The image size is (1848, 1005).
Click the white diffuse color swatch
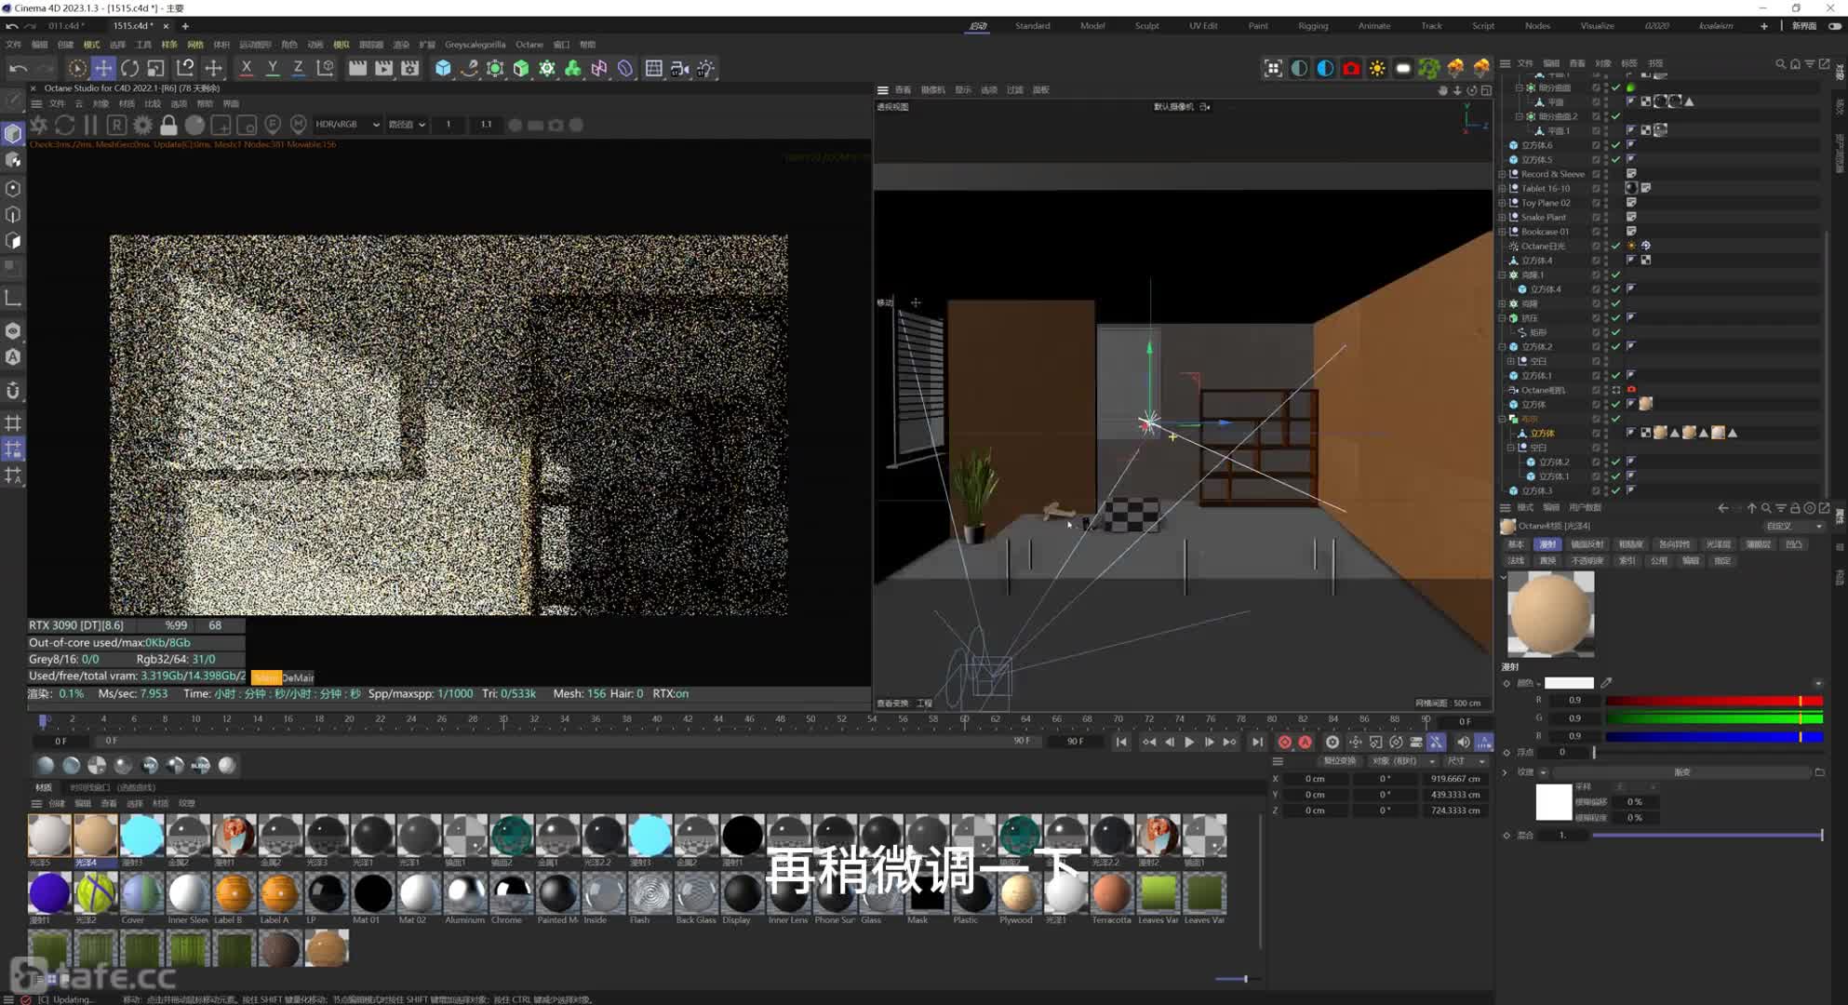pos(1569,683)
